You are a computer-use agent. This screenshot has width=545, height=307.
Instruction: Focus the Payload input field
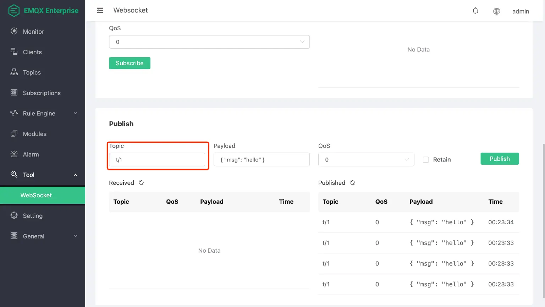262,160
